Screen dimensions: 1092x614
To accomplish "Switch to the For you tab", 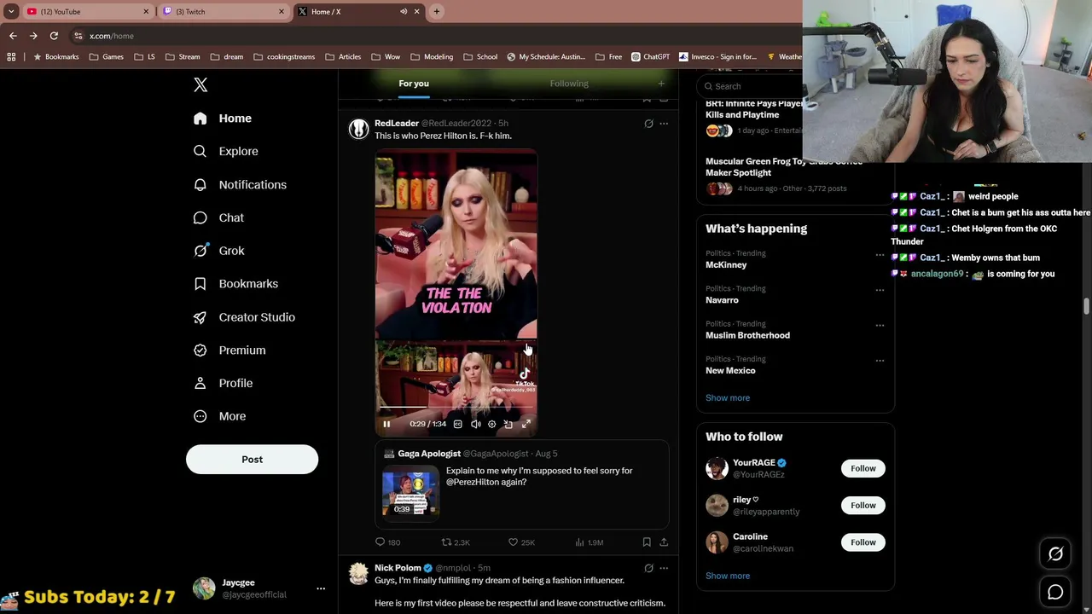I will coord(414,84).
